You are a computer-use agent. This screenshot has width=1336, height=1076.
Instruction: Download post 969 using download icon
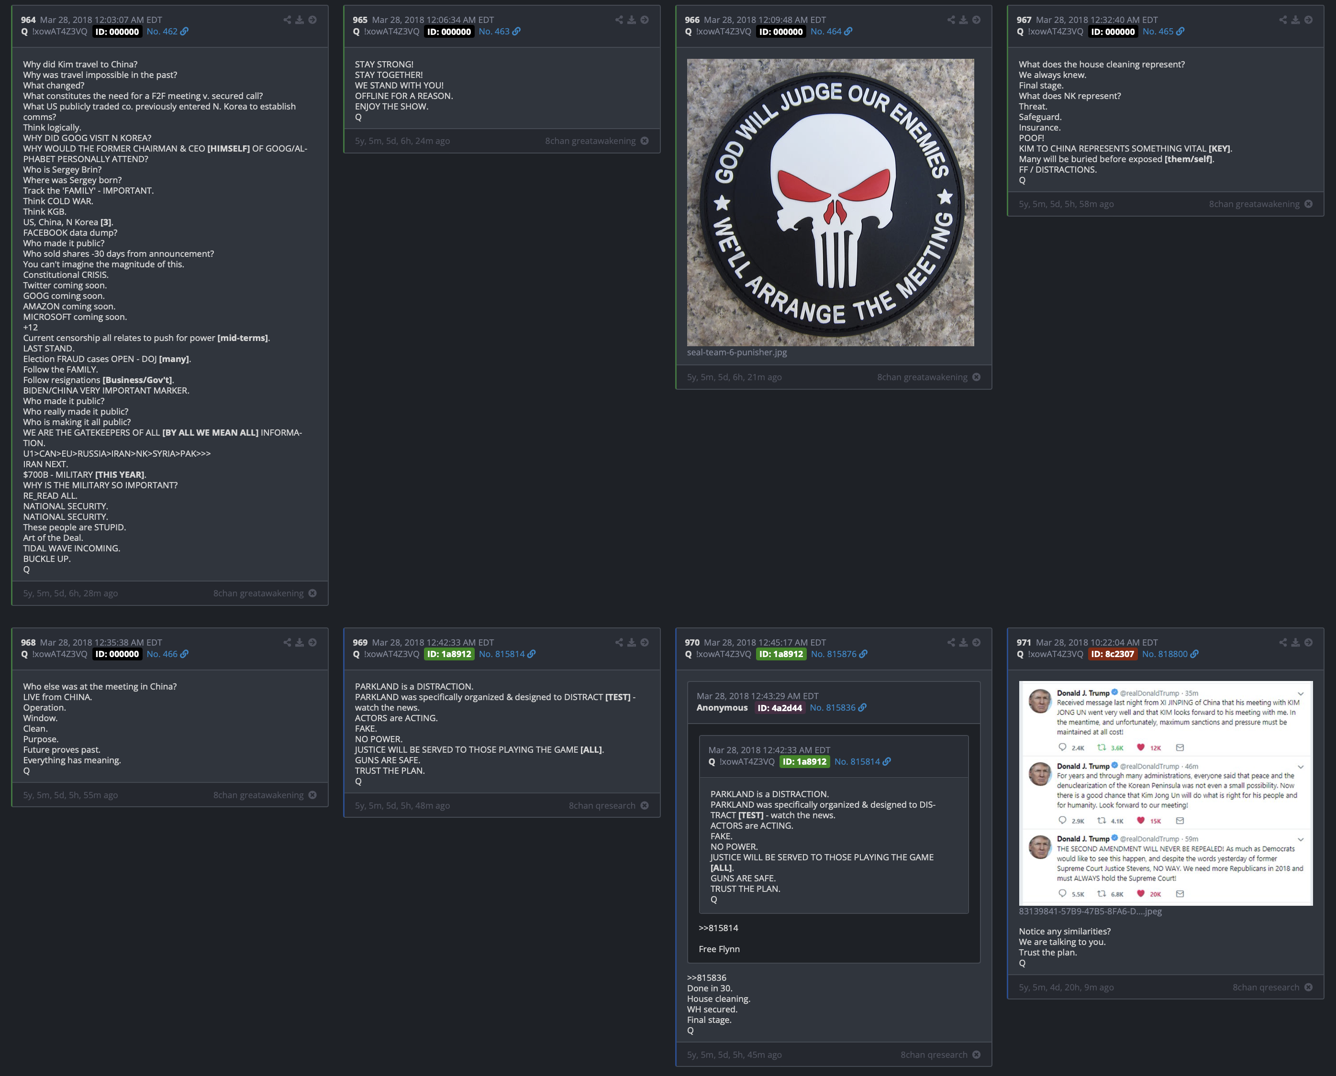pyautogui.click(x=632, y=642)
